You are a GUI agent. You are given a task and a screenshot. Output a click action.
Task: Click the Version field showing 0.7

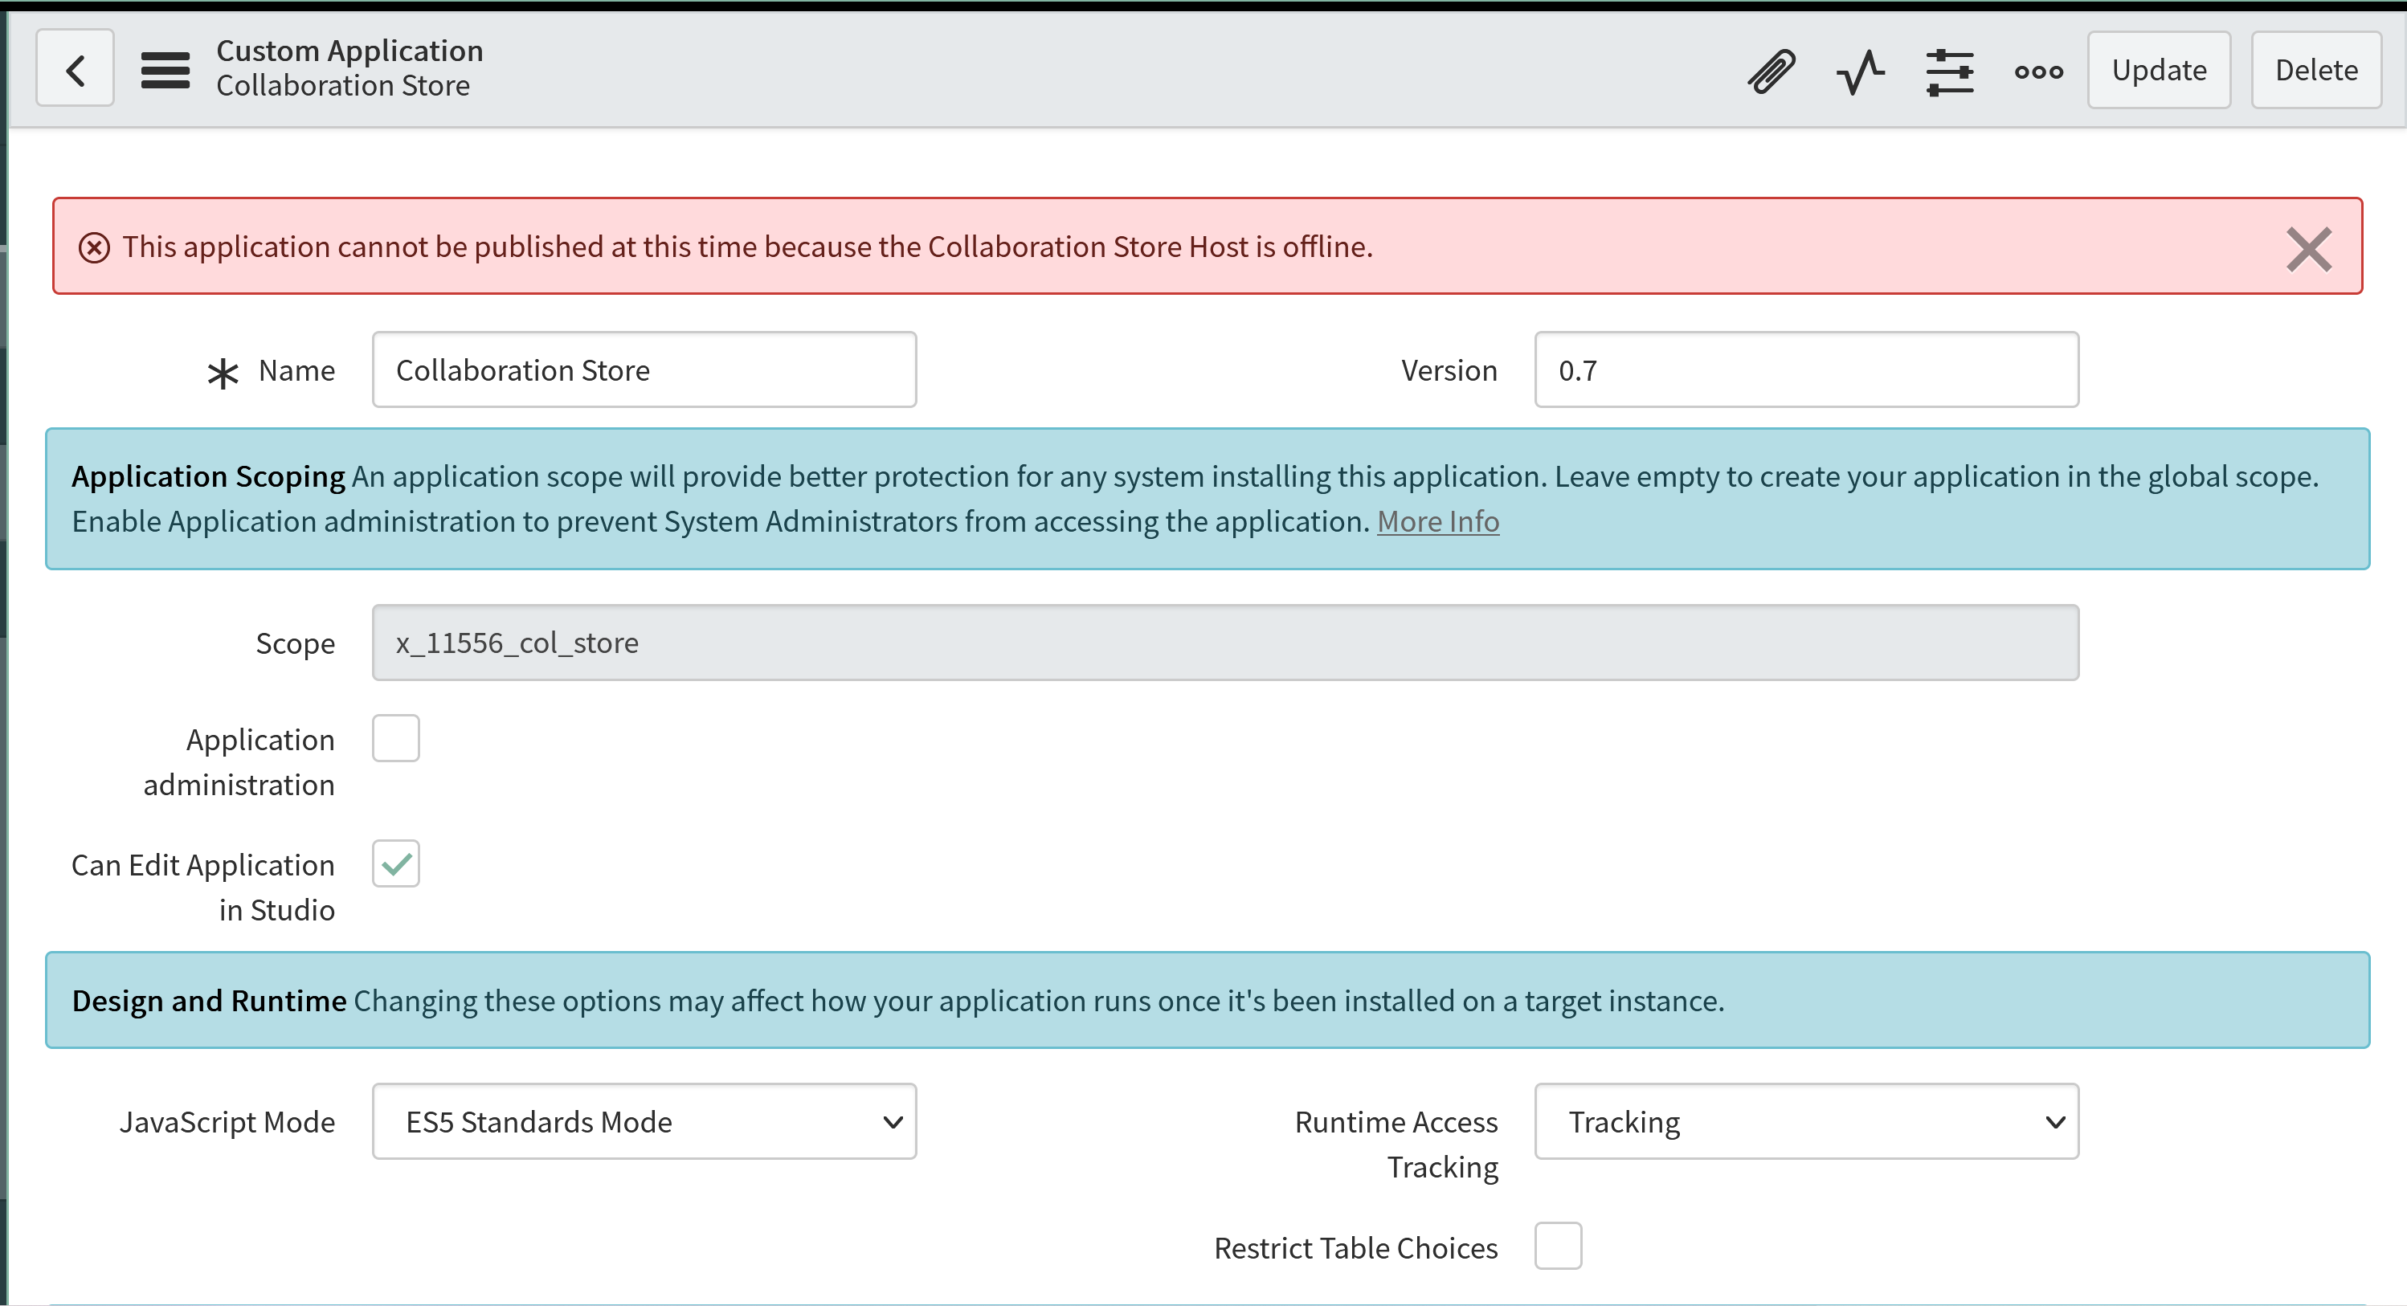tap(1805, 370)
